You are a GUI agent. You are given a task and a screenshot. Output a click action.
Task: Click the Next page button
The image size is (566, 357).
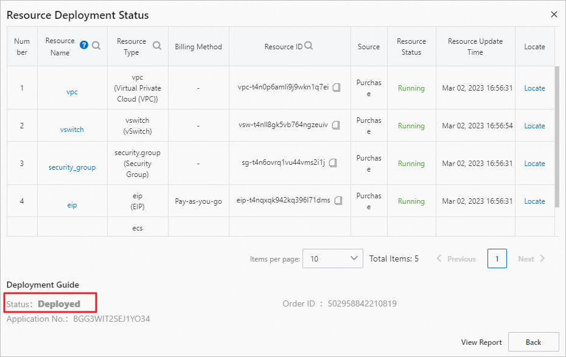(532, 258)
